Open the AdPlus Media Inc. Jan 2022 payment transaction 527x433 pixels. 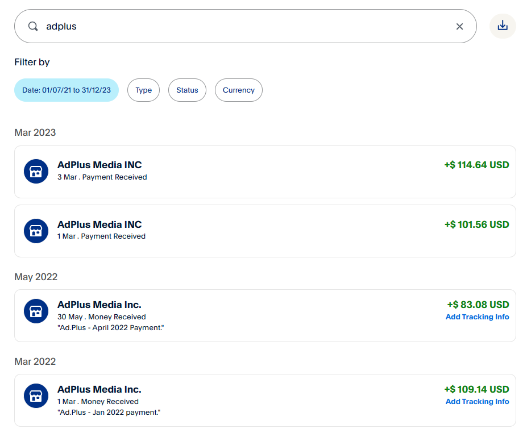coord(265,401)
